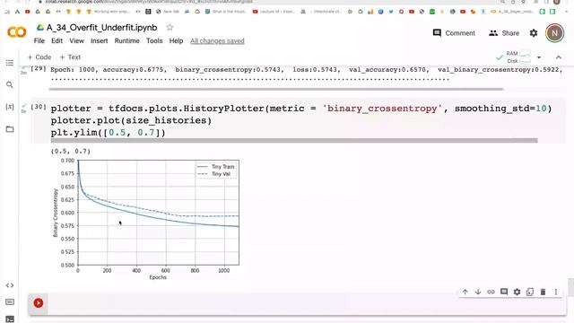This screenshot has height=323, width=574.
Task: Click the code line with HistoryPlotter
Action: click(x=301, y=109)
